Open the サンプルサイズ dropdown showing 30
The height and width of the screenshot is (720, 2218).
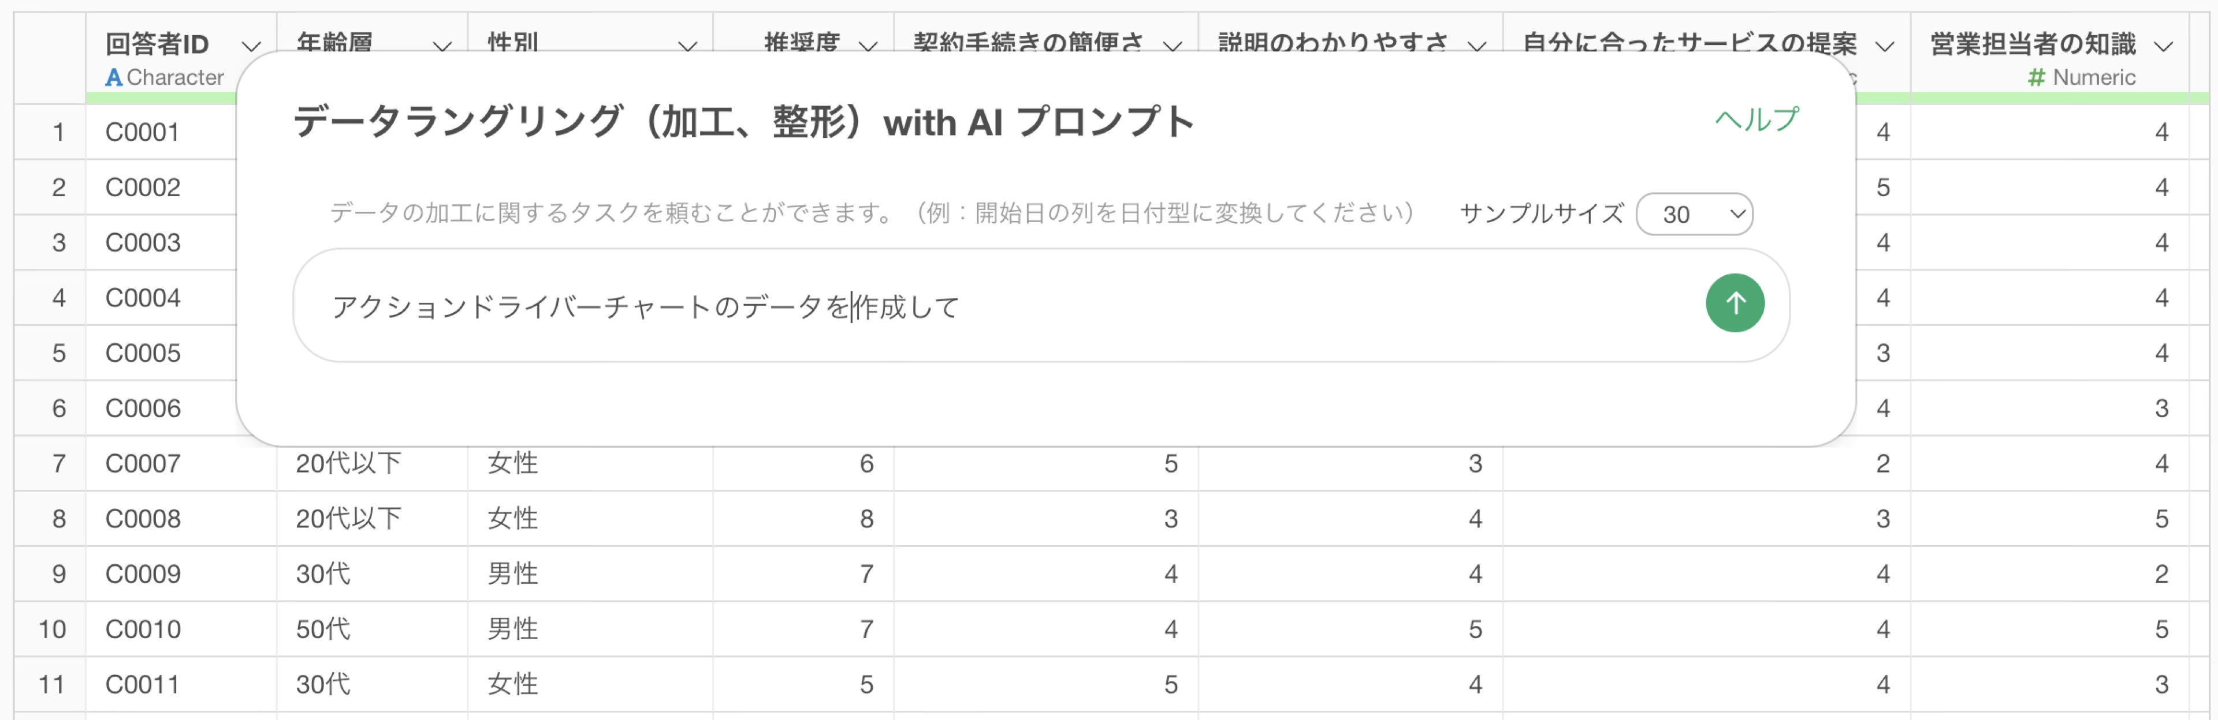point(1694,214)
